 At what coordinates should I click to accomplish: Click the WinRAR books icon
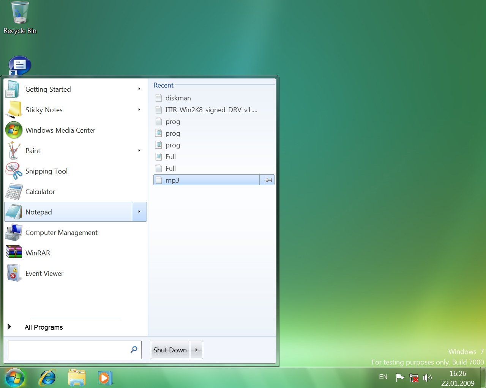click(x=14, y=253)
